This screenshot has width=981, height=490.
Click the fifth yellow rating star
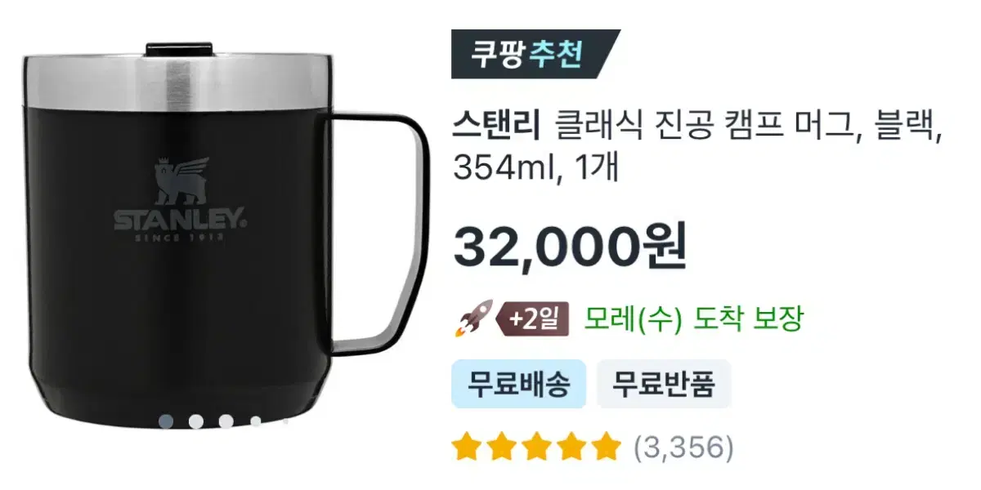(606, 448)
